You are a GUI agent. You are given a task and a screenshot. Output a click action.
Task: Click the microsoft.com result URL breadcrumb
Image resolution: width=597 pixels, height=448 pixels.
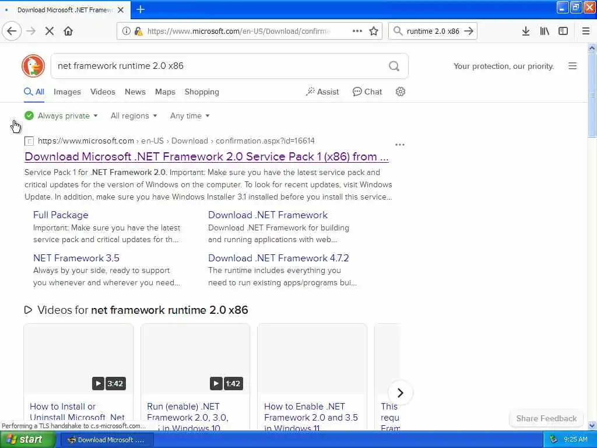click(x=176, y=141)
